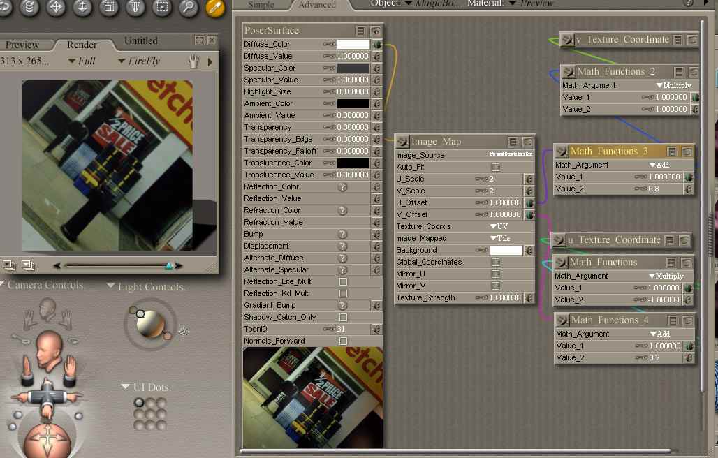Viewport: 718px width, 458px height.
Task: Open Image Map node options menu icon
Action: [x=513, y=142]
